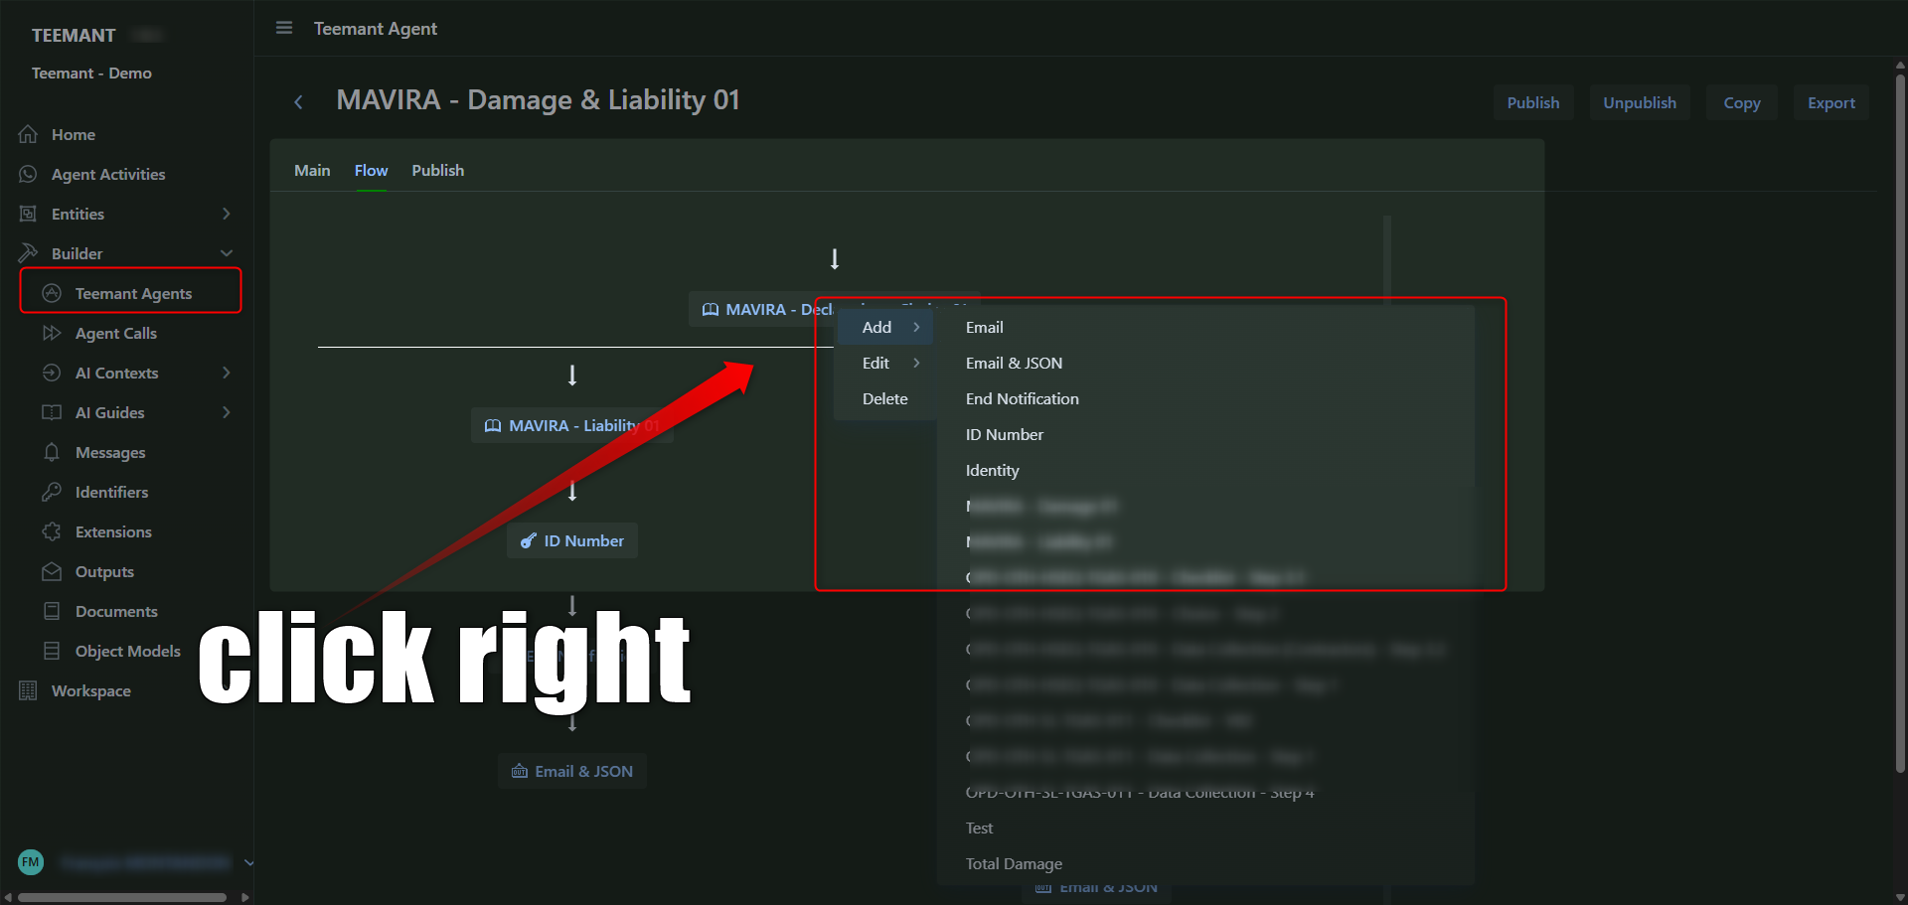Click the sidebar horizontal scrollbar

click(x=122, y=897)
